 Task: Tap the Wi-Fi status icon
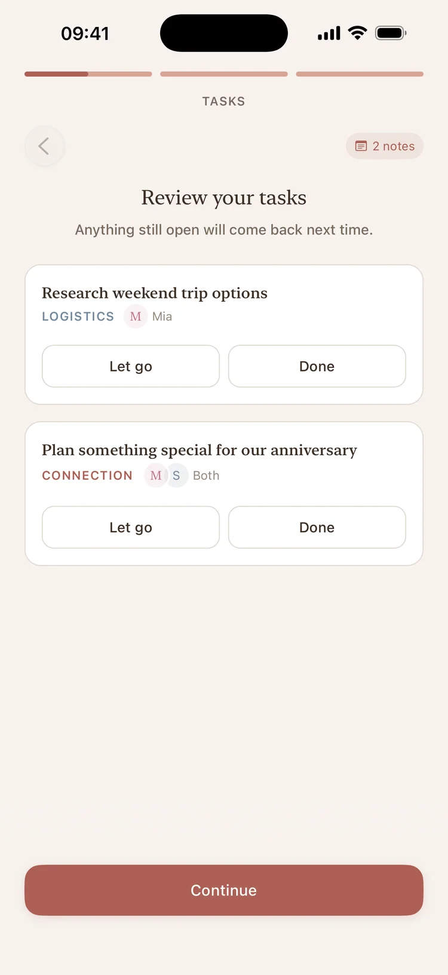(x=357, y=33)
